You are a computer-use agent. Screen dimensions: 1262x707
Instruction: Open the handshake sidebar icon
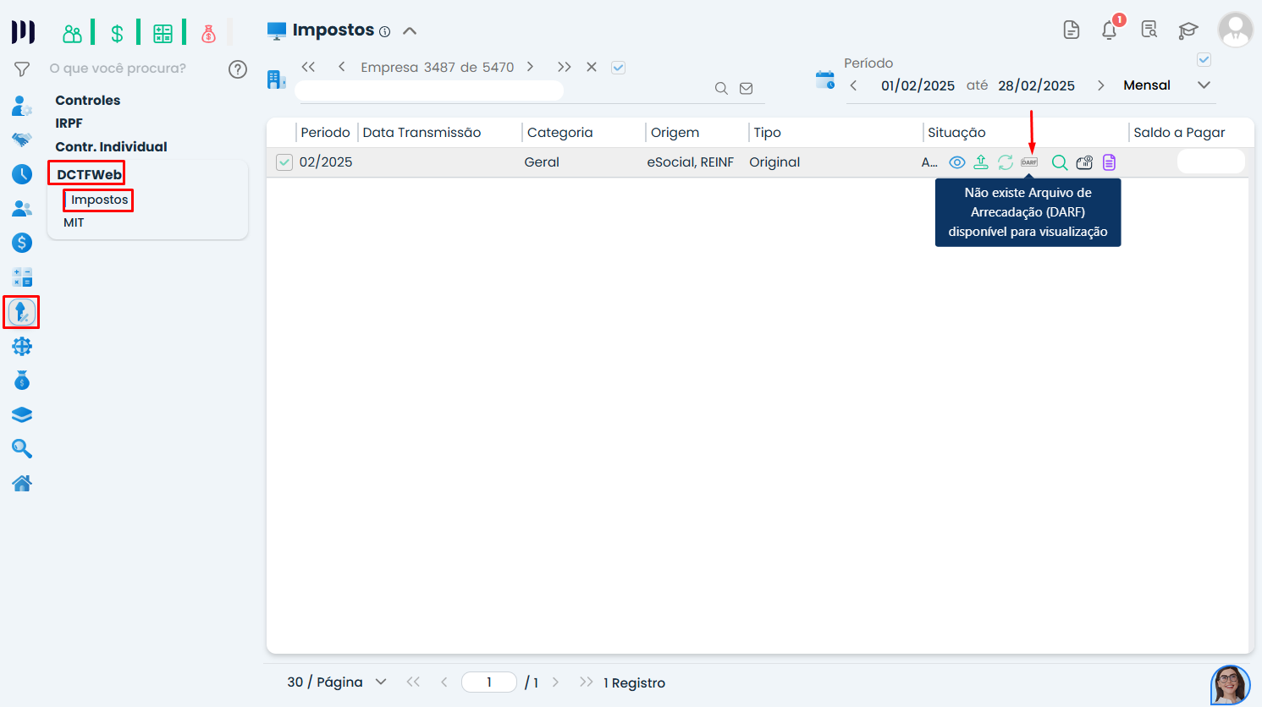pos(22,140)
